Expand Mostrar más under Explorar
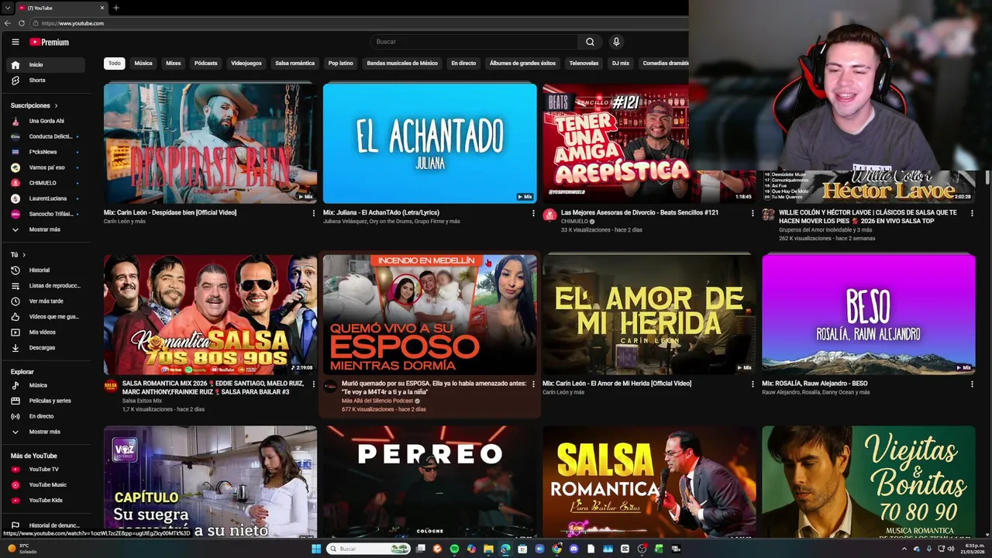Viewport: 992px width, 558px height. click(x=46, y=432)
